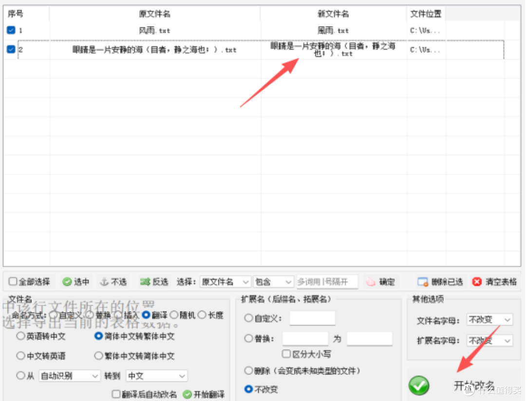
Task: Select extension 替换 radio button
Action: (x=248, y=338)
